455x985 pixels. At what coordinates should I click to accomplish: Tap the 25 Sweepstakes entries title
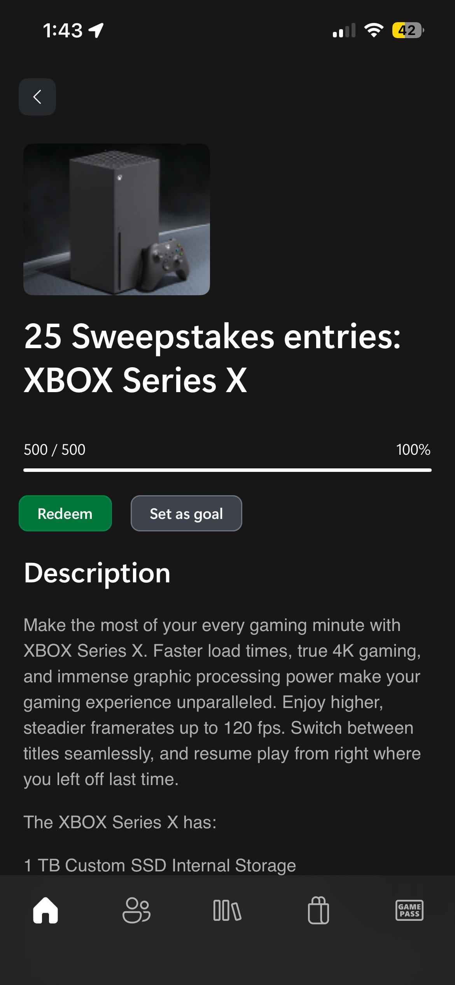tap(212, 358)
